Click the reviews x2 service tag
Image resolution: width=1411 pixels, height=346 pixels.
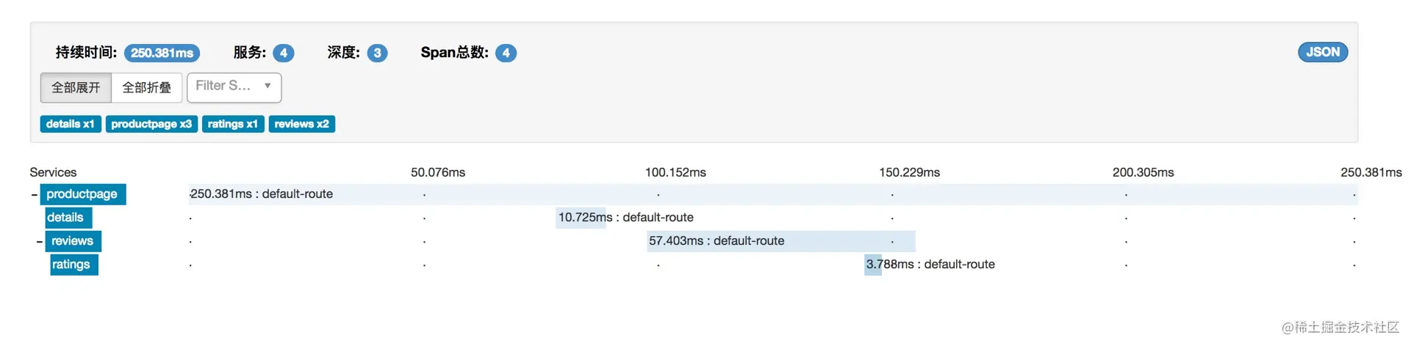click(x=302, y=124)
